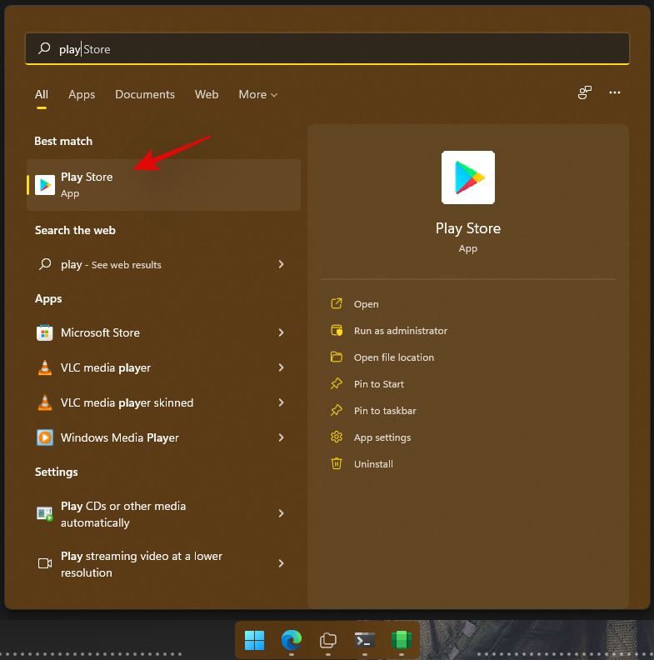Click Pin to taskbar option
The image size is (654, 660).
coord(384,411)
